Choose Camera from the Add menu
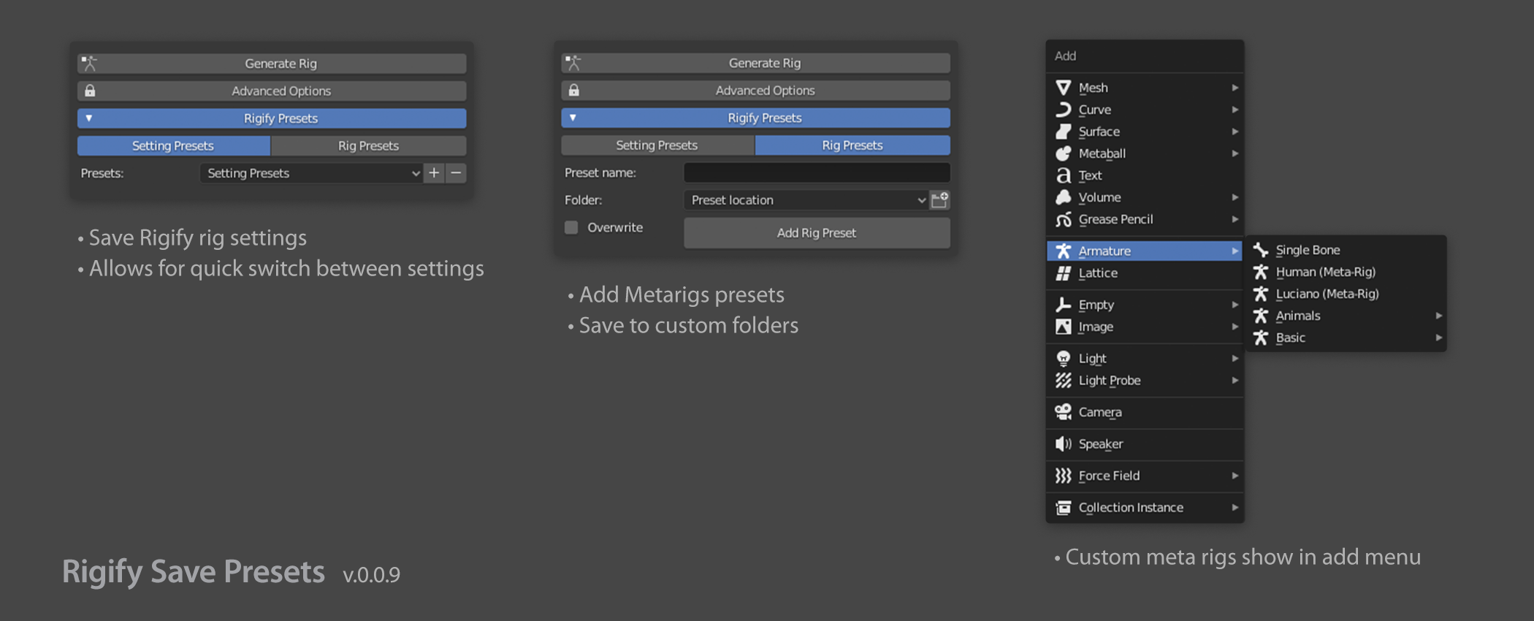Screen dimensions: 1534x621 [x=1145, y=412]
